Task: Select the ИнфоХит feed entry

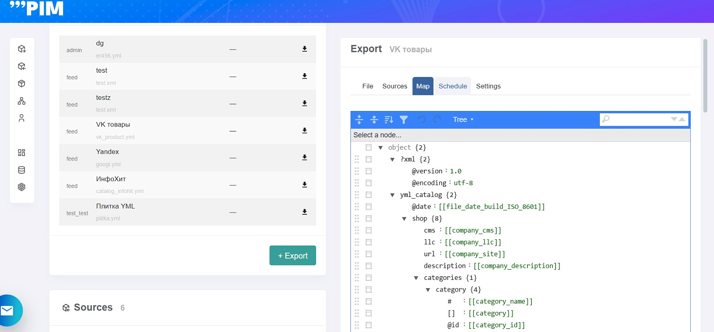Action: pos(187,185)
